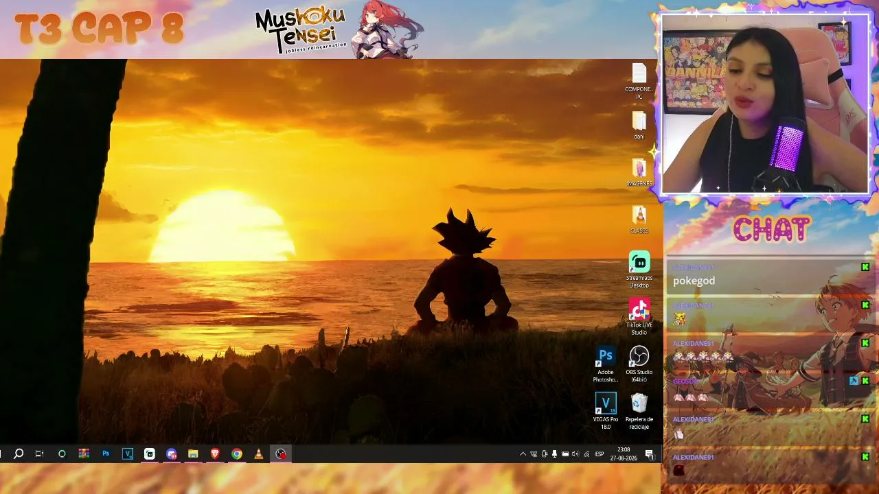Switch to the active red-dot taskbar app
This screenshot has height=494, width=879.
281,454
